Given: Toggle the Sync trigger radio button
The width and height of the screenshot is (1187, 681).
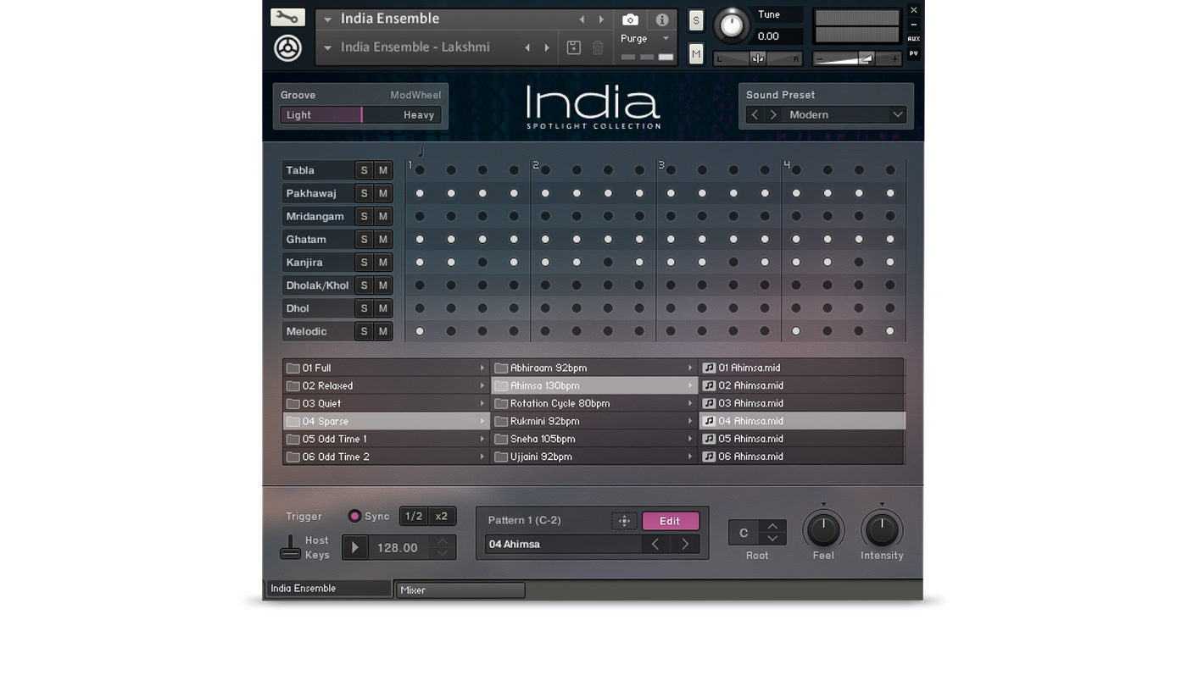Looking at the screenshot, I should click(x=354, y=516).
